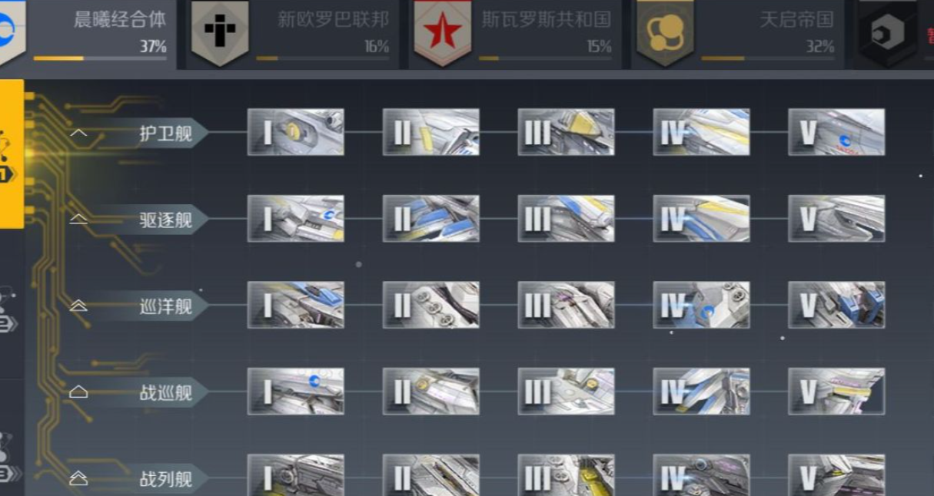934x496 pixels.
Task: Open tier I 护卫舰 ship card
Action: [x=296, y=132]
